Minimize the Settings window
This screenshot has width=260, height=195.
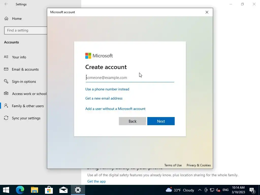point(231,4)
